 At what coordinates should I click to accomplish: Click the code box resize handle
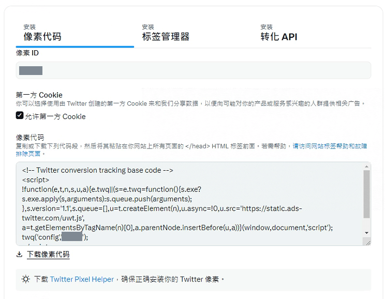click(368, 243)
